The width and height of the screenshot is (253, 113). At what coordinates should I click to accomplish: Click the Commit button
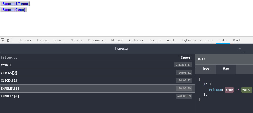(x=185, y=58)
